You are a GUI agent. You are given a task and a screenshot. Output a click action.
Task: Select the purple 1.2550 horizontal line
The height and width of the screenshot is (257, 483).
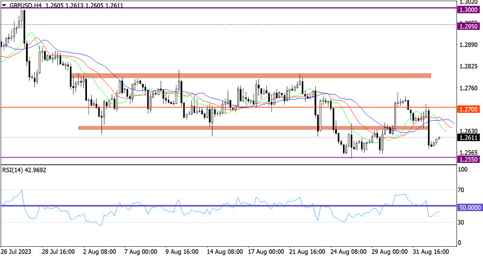[x=228, y=157]
